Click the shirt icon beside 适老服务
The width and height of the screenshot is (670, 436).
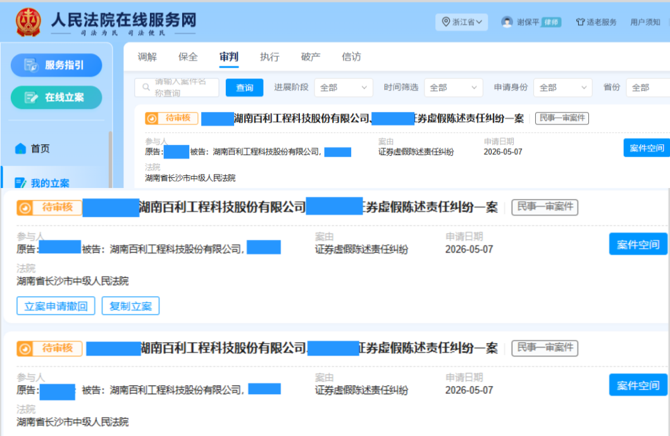[580, 22]
